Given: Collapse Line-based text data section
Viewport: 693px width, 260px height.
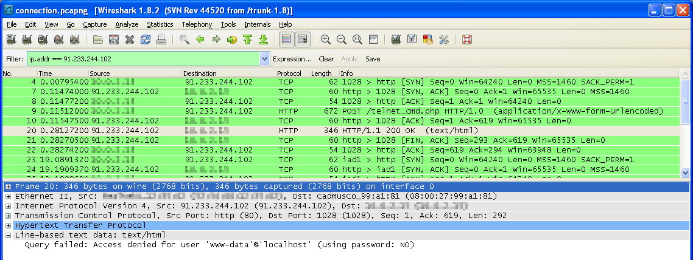Looking at the screenshot, I should click(x=8, y=235).
